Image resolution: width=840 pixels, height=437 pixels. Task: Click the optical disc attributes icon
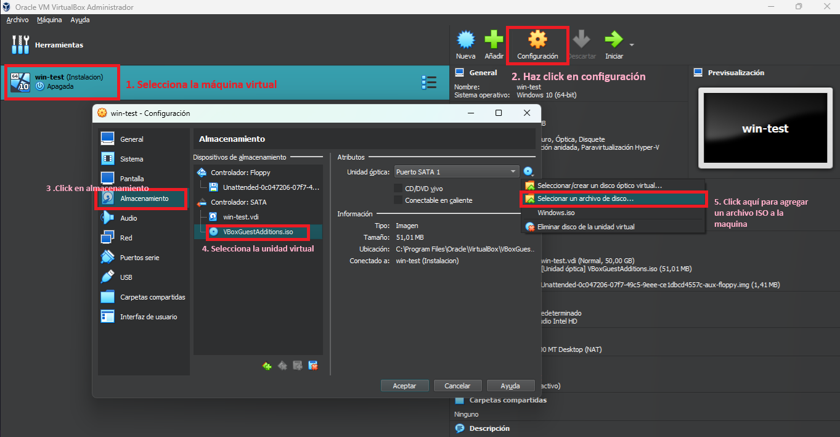click(529, 171)
